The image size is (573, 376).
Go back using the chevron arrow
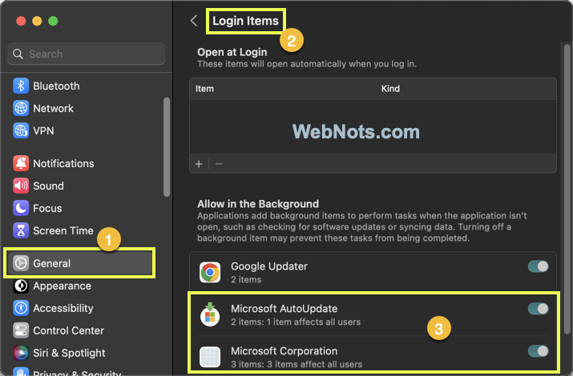coord(193,21)
